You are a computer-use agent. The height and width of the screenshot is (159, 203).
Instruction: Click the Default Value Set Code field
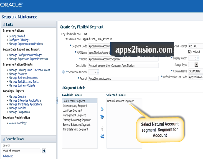(196, 77)
